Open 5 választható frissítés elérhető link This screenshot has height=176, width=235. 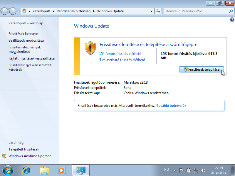[x=122, y=60]
